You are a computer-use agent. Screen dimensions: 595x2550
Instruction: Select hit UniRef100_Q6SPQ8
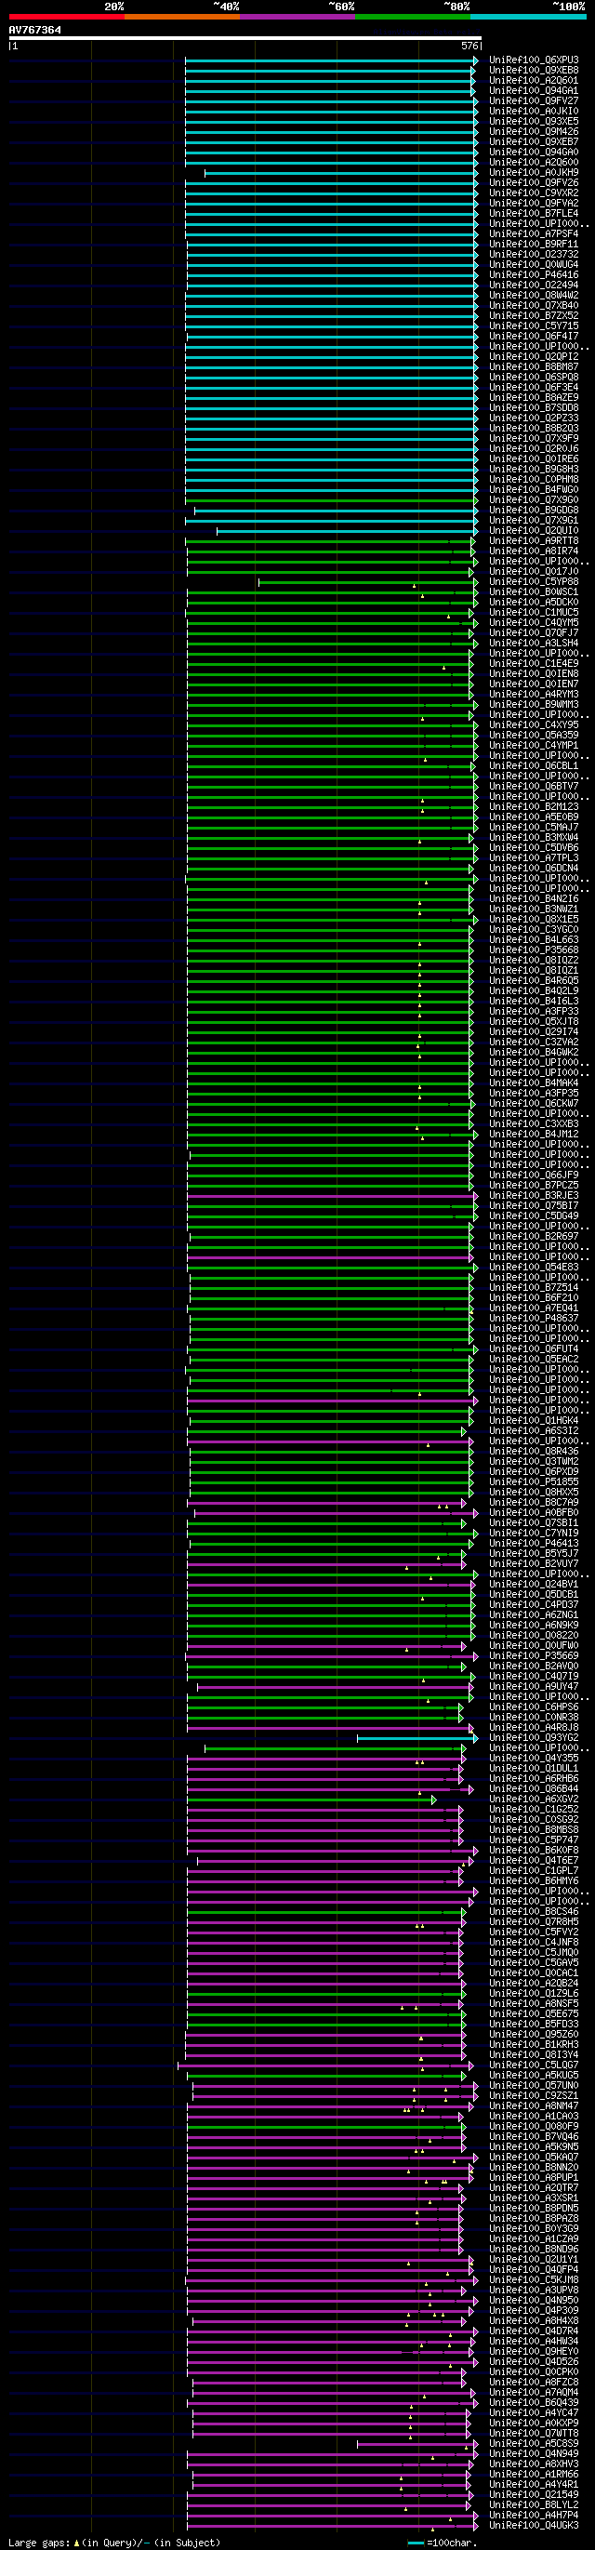[x=535, y=378]
